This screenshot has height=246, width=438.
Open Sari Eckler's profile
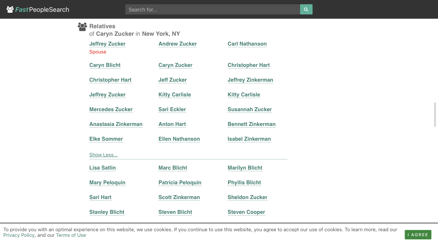[x=172, y=109]
